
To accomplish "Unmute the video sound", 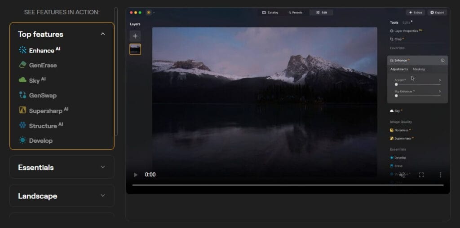I will [402, 175].
